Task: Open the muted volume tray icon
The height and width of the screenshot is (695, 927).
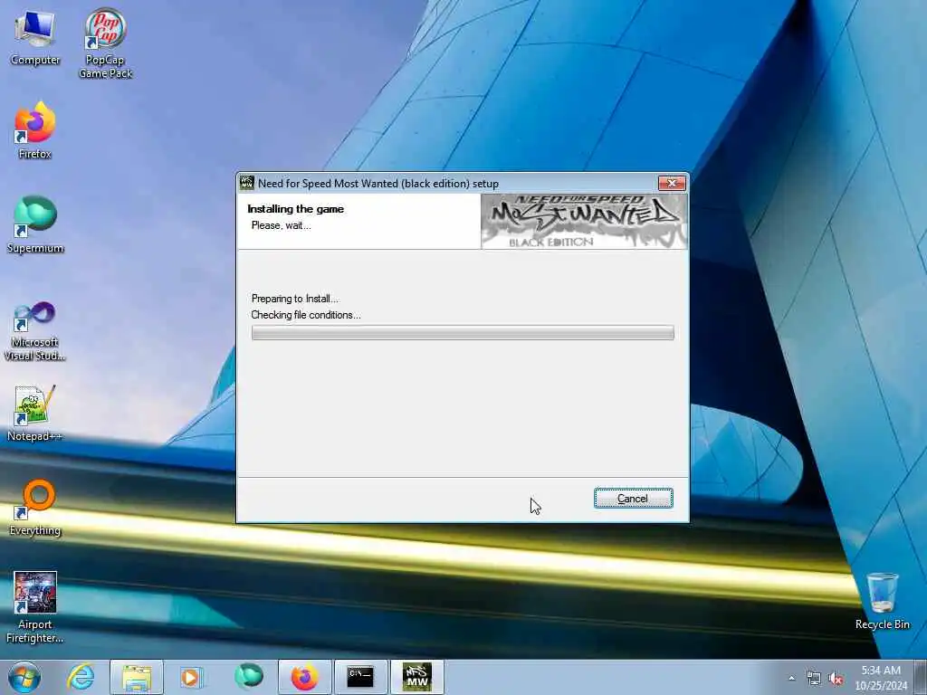Action: tap(836, 679)
